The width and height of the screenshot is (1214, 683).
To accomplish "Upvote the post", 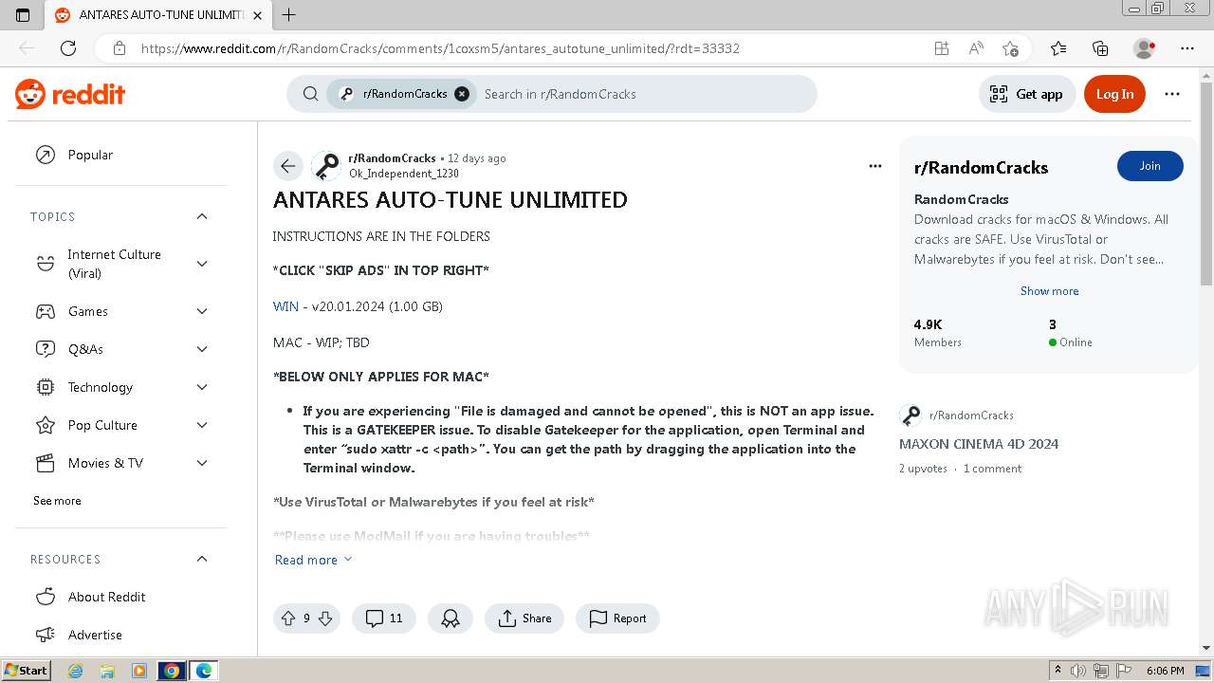I will (288, 618).
